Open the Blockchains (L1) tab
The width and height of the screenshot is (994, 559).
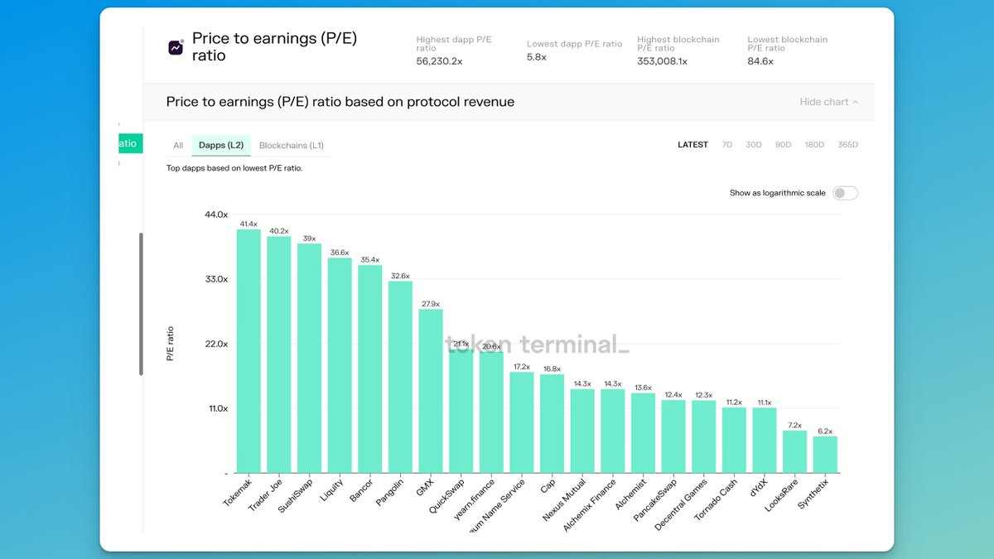coord(291,146)
